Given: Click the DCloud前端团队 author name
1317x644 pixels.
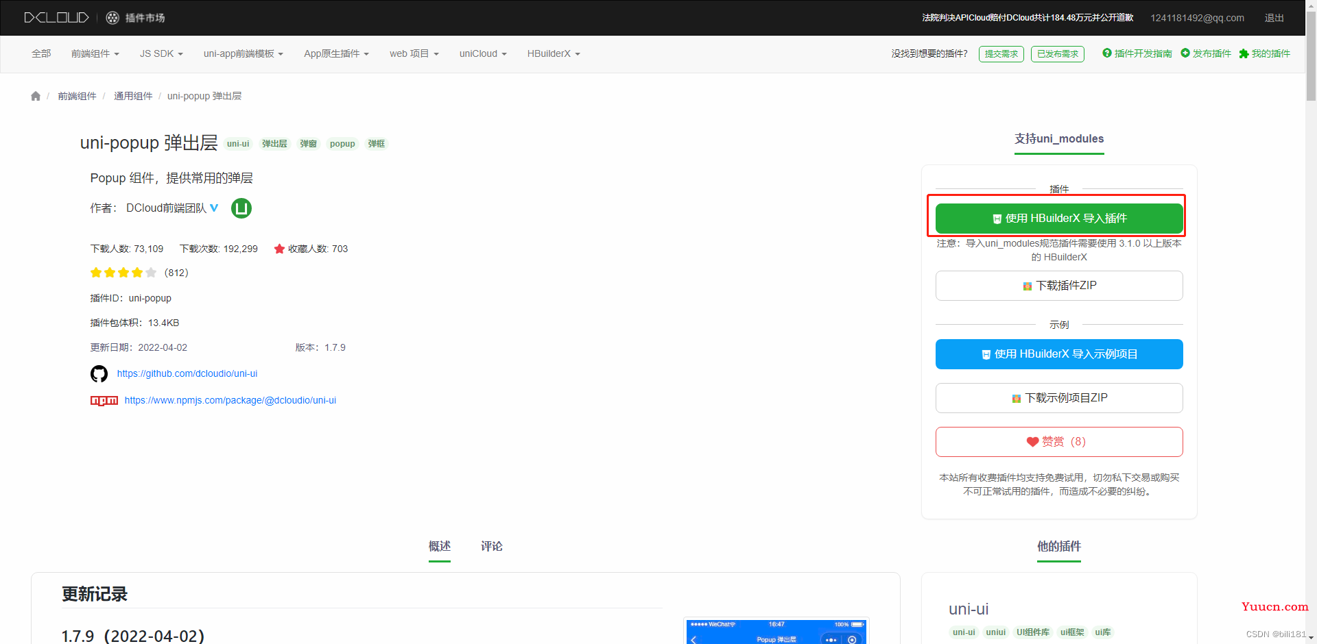Looking at the screenshot, I should click(x=166, y=208).
